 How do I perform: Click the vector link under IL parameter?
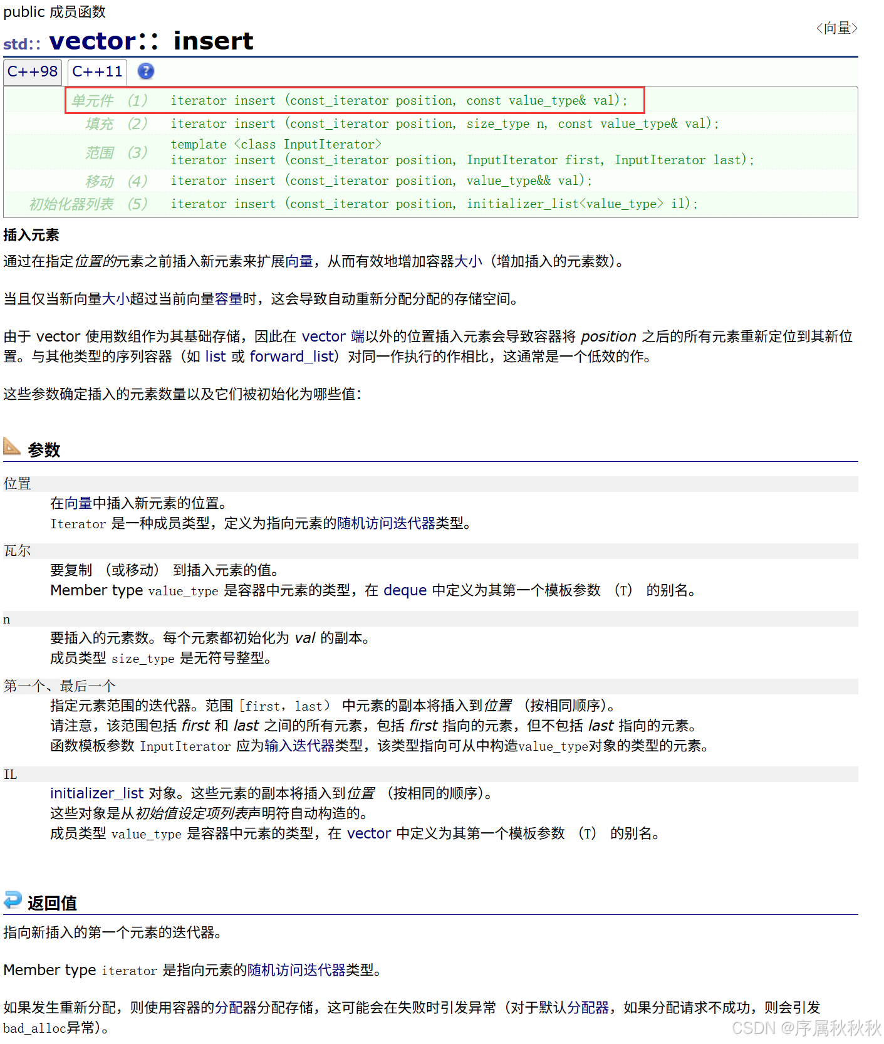(369, 833)
